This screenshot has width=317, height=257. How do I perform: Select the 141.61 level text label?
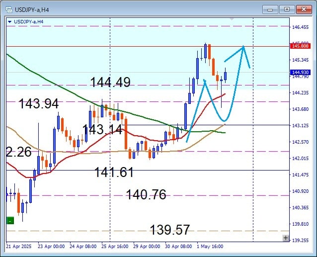click(114, 172)
